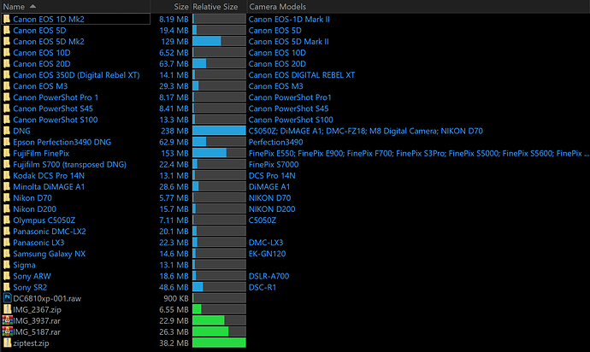Click the DCS Pro 14N camera model text

(272, 176)
